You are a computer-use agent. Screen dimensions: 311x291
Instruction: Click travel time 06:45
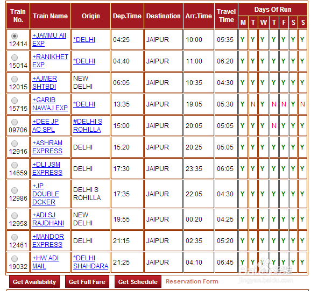(225, 262)
